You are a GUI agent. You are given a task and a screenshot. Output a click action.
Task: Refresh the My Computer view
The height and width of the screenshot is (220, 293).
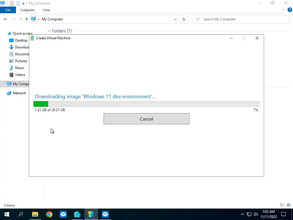[184, 19]
